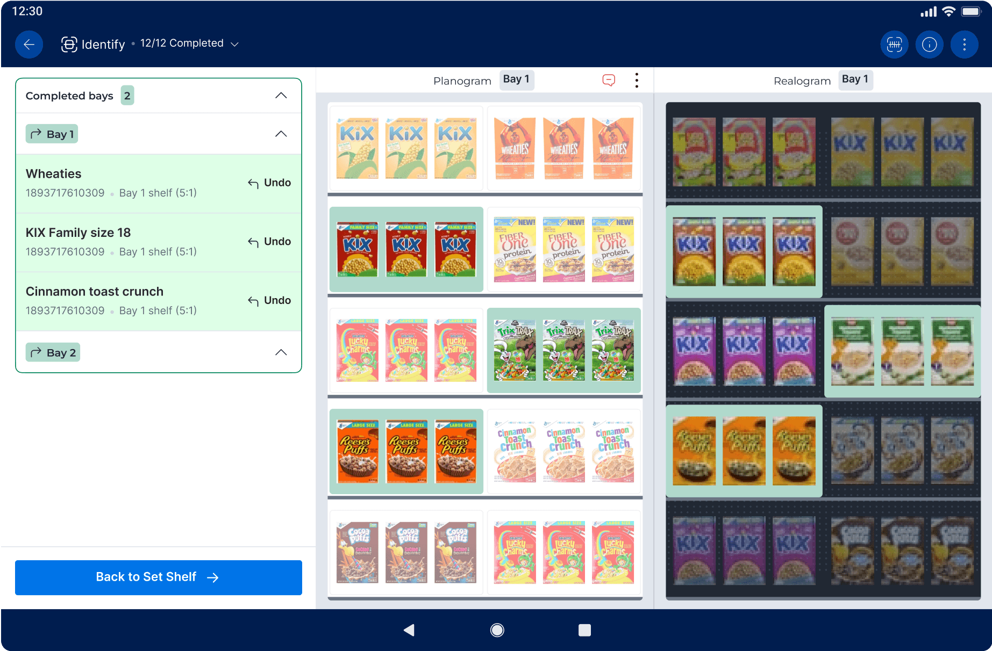Undo the Wheaties identification
This screenshot has width=992, height=651.
(269, 183)
